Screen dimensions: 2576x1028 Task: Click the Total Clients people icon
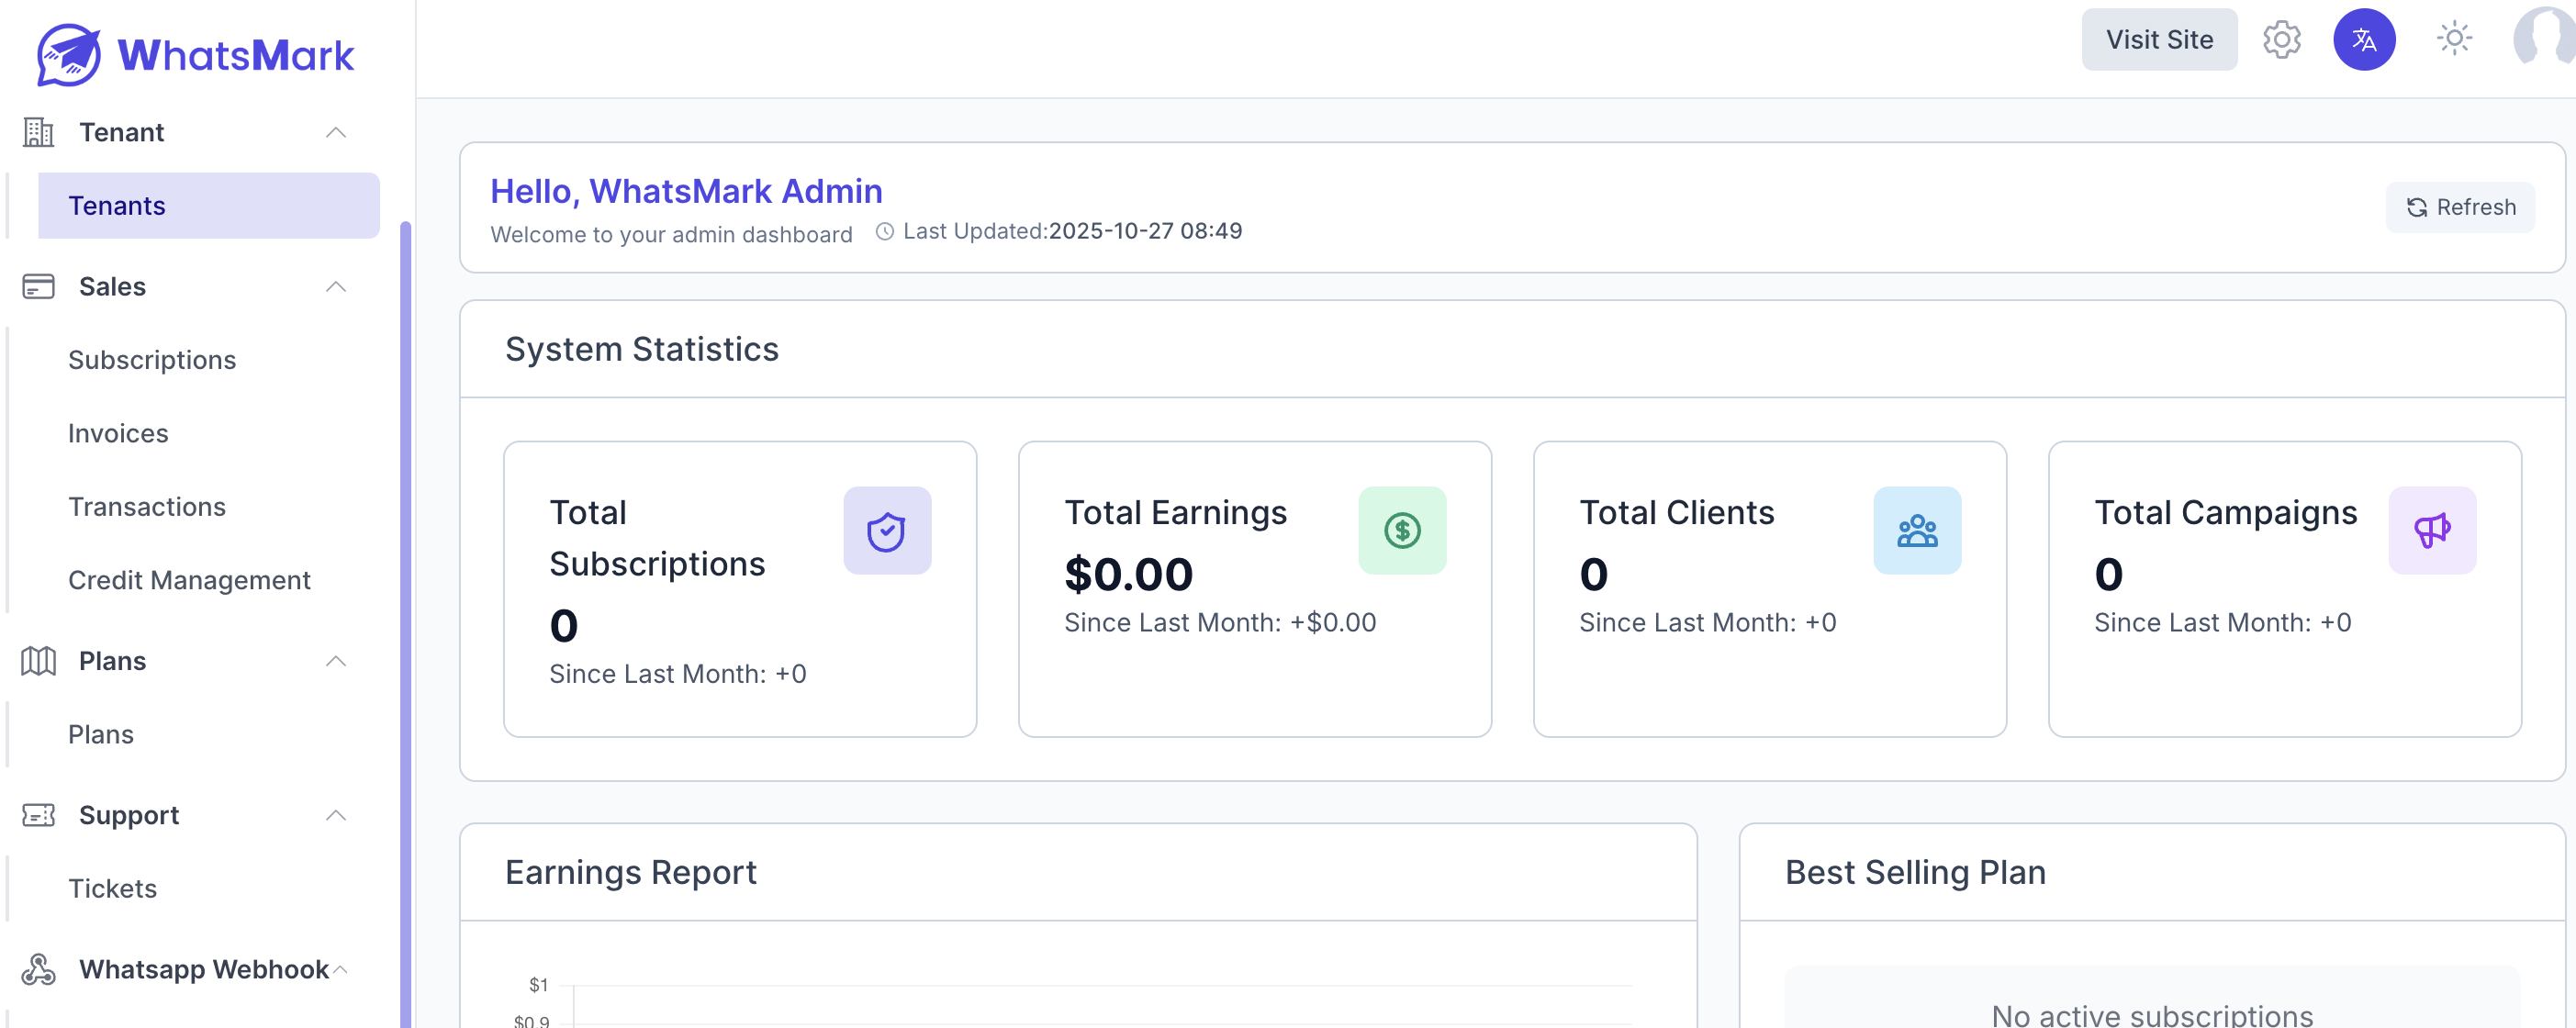coord(1917,531)
